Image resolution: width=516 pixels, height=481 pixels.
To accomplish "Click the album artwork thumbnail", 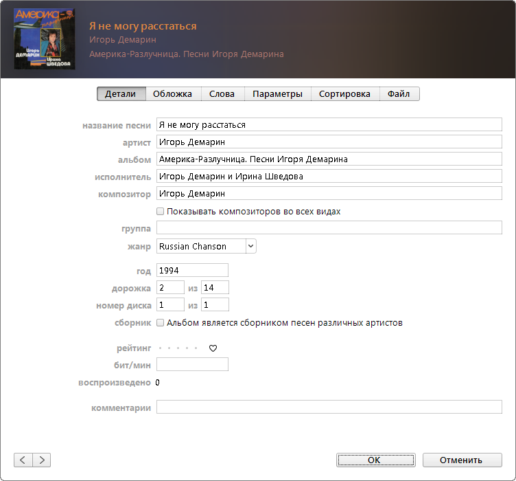I will pos(45,39).
